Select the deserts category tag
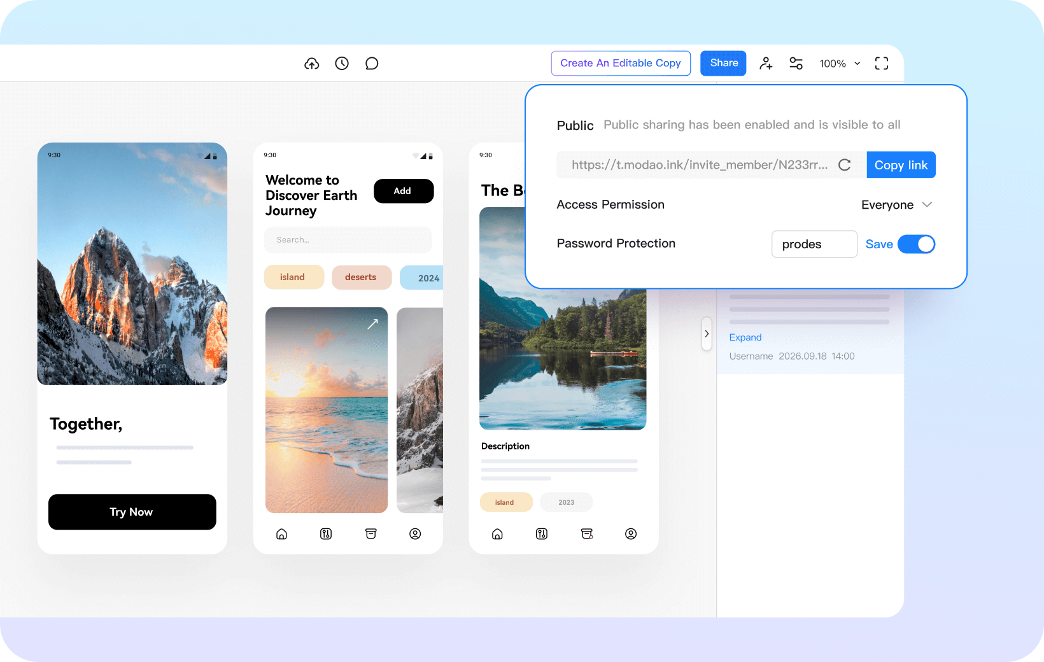 361,278
